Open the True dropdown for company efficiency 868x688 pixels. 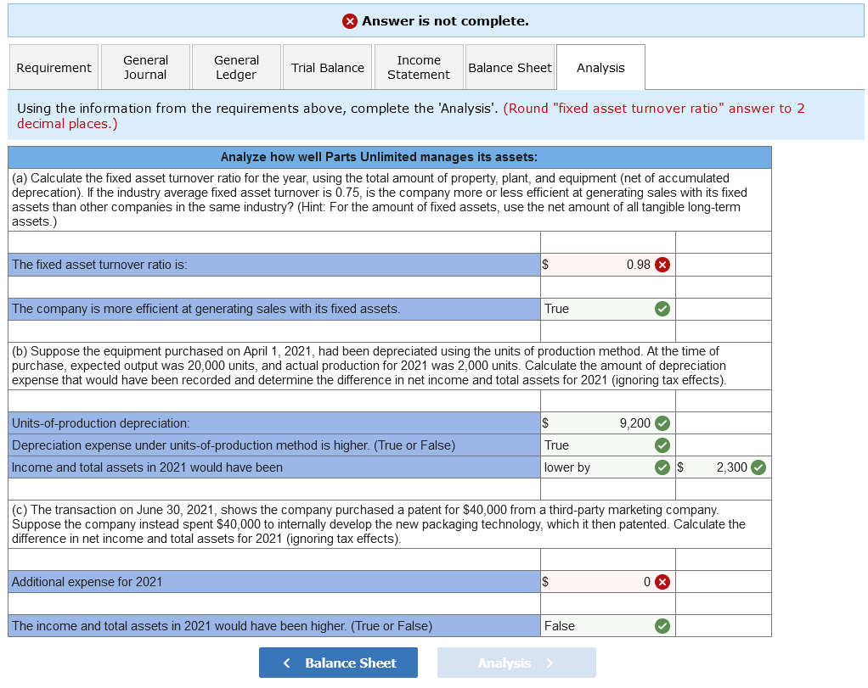click(x=608, y=309)
